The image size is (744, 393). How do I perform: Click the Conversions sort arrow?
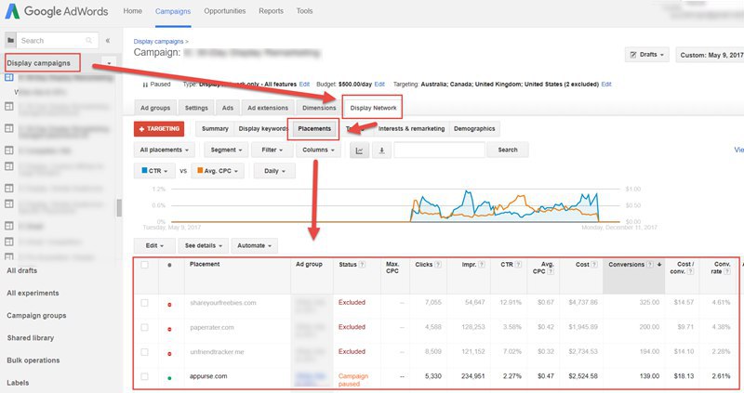click(659, 265)
